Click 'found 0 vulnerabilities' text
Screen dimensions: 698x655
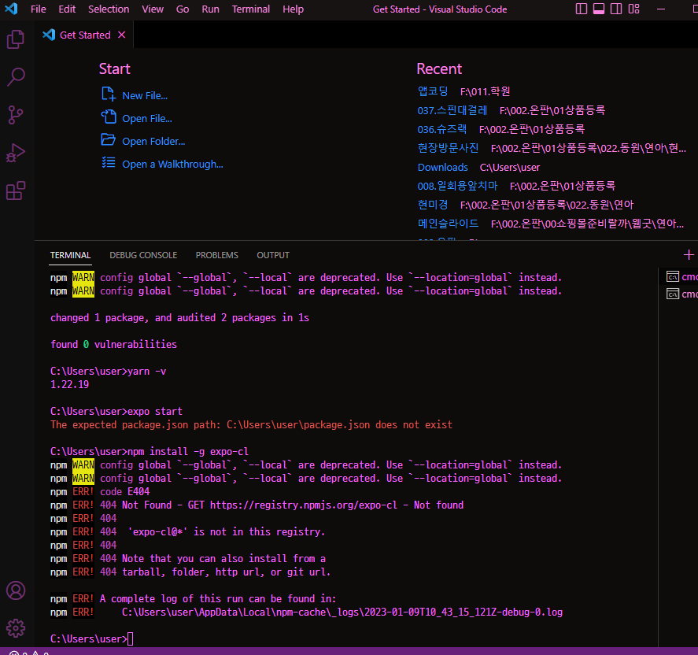click(113, 344)
